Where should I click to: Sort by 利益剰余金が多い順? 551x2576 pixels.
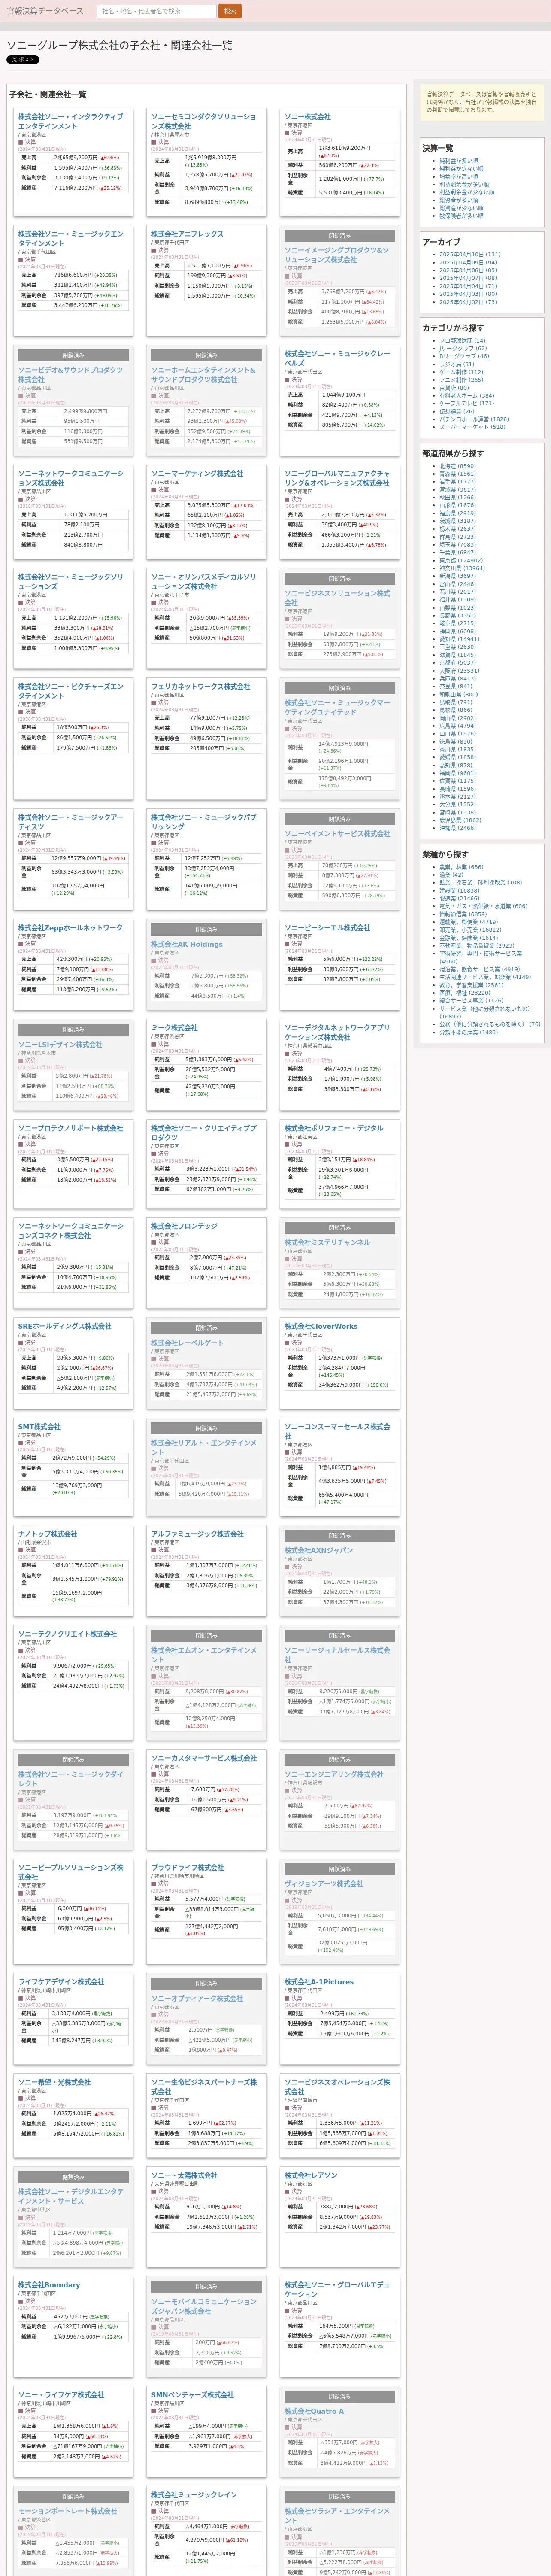pos(464,185)
